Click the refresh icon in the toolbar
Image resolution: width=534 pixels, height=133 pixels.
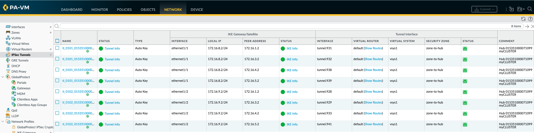click(523, 19)
